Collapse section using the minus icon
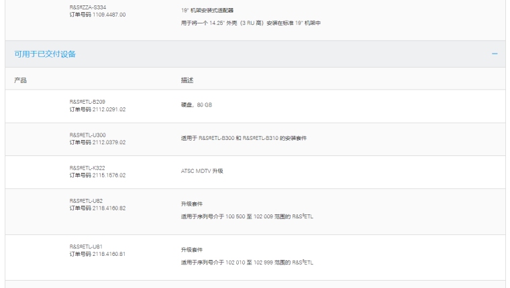Viewport: 510px width, 288px height. tap(495, 54)
